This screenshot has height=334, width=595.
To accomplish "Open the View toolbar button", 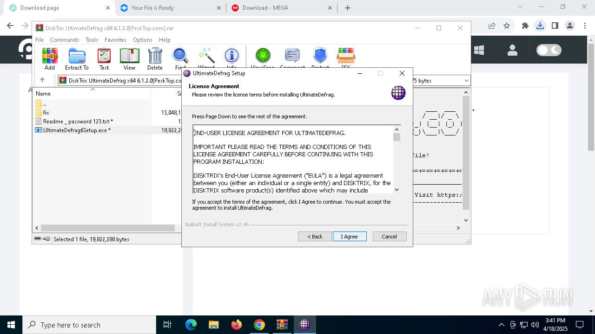I will click(x=129, y=59).
